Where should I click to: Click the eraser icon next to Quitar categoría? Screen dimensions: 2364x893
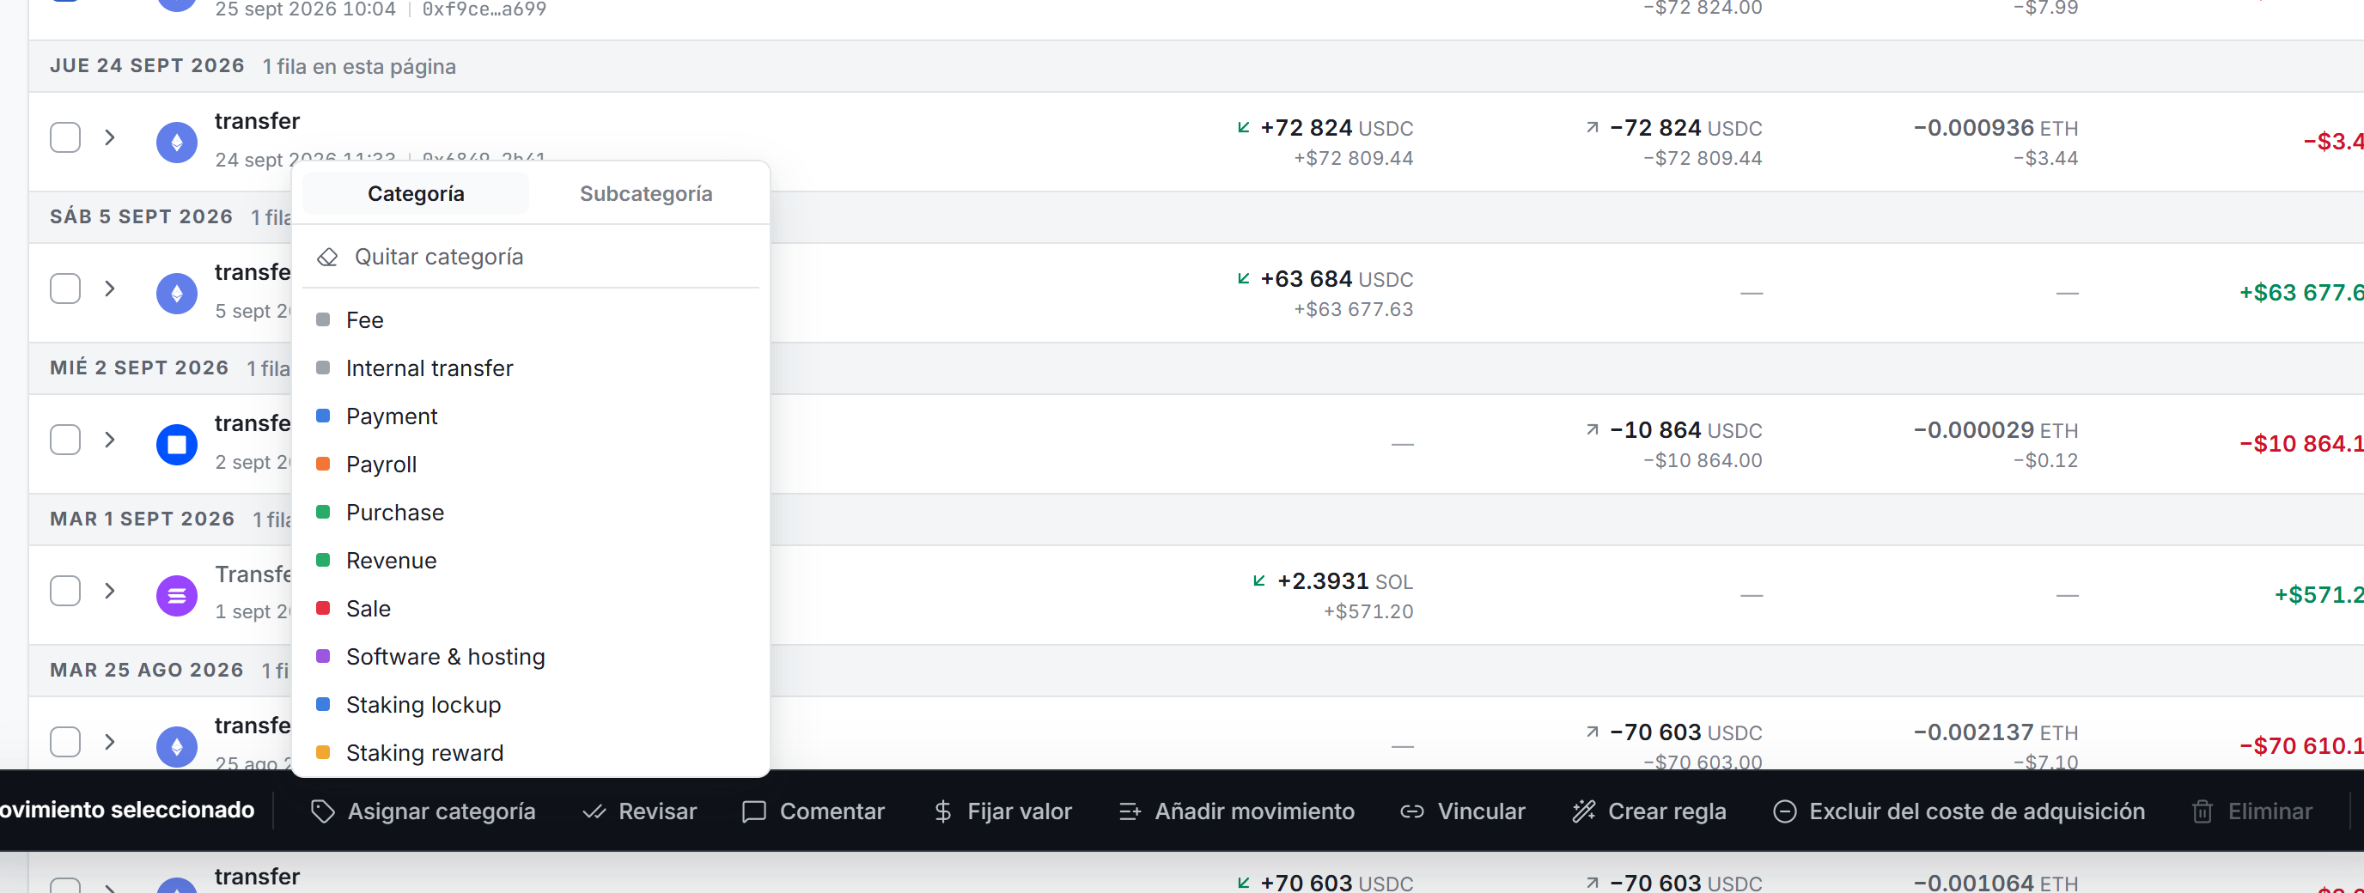[x=326, y=257]
